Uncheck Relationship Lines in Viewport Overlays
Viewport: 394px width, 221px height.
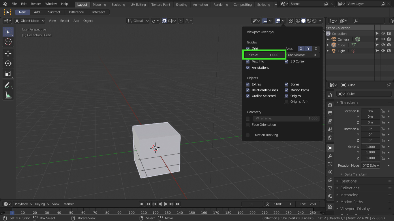pyautogui.click(x=248, y=90)
